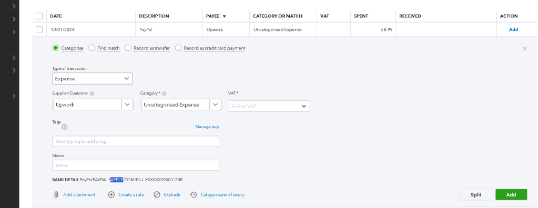
Task: Click the Supplier/Customer help question icon
Action: (x=92, y=93)
